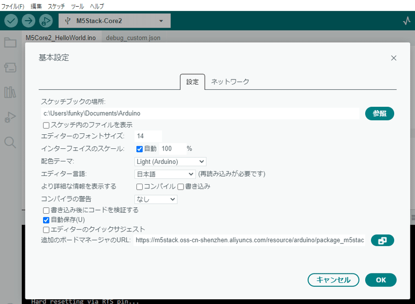
Task: Open the Library Manager books sidebar icon
Action: click(x=10, y=92)
